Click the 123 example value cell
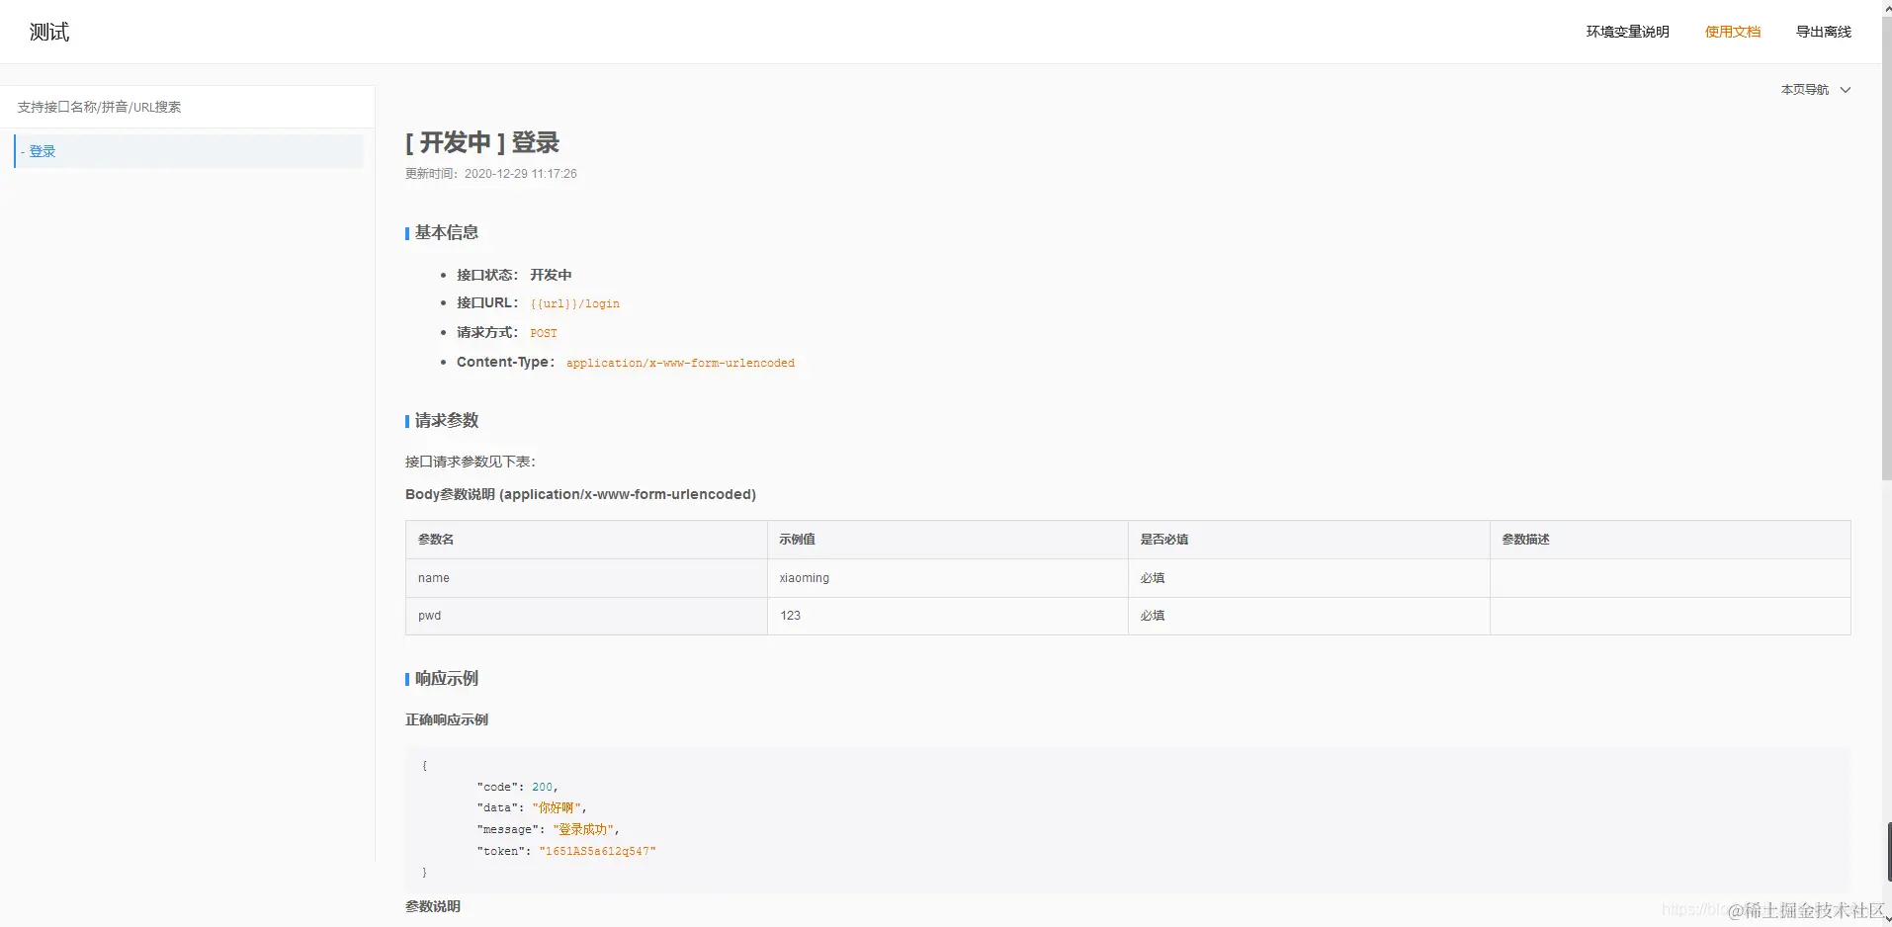 (x=947, y=616)
